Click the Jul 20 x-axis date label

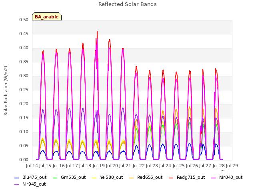(x=112, y=166)
